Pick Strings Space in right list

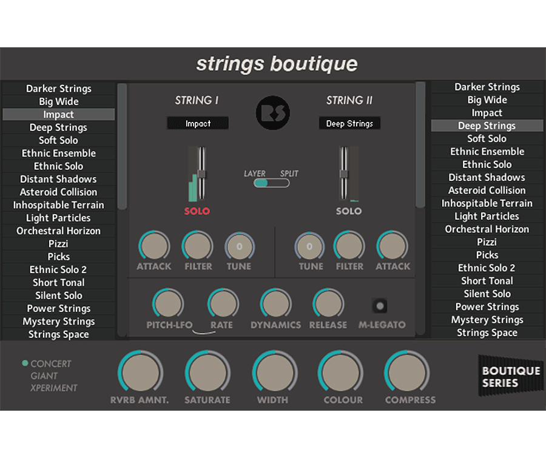(x=487, y=332)
